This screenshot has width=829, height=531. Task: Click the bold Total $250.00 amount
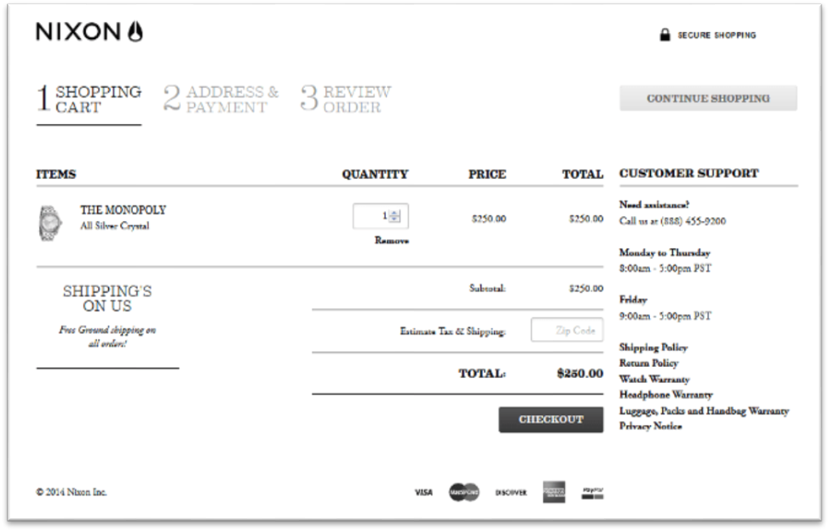point(580,374)
